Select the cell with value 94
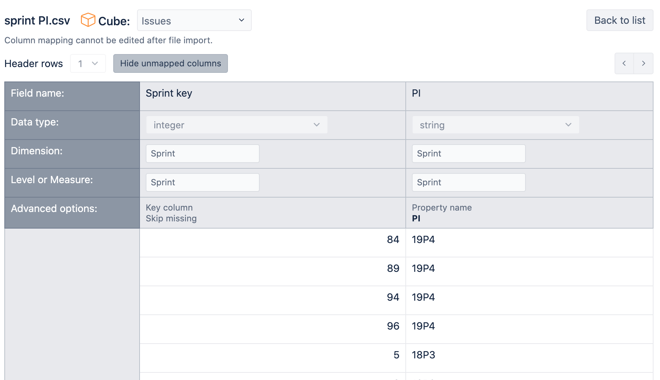Image resolution: width=660 pixels, height=380 pixels. point(273,300)
